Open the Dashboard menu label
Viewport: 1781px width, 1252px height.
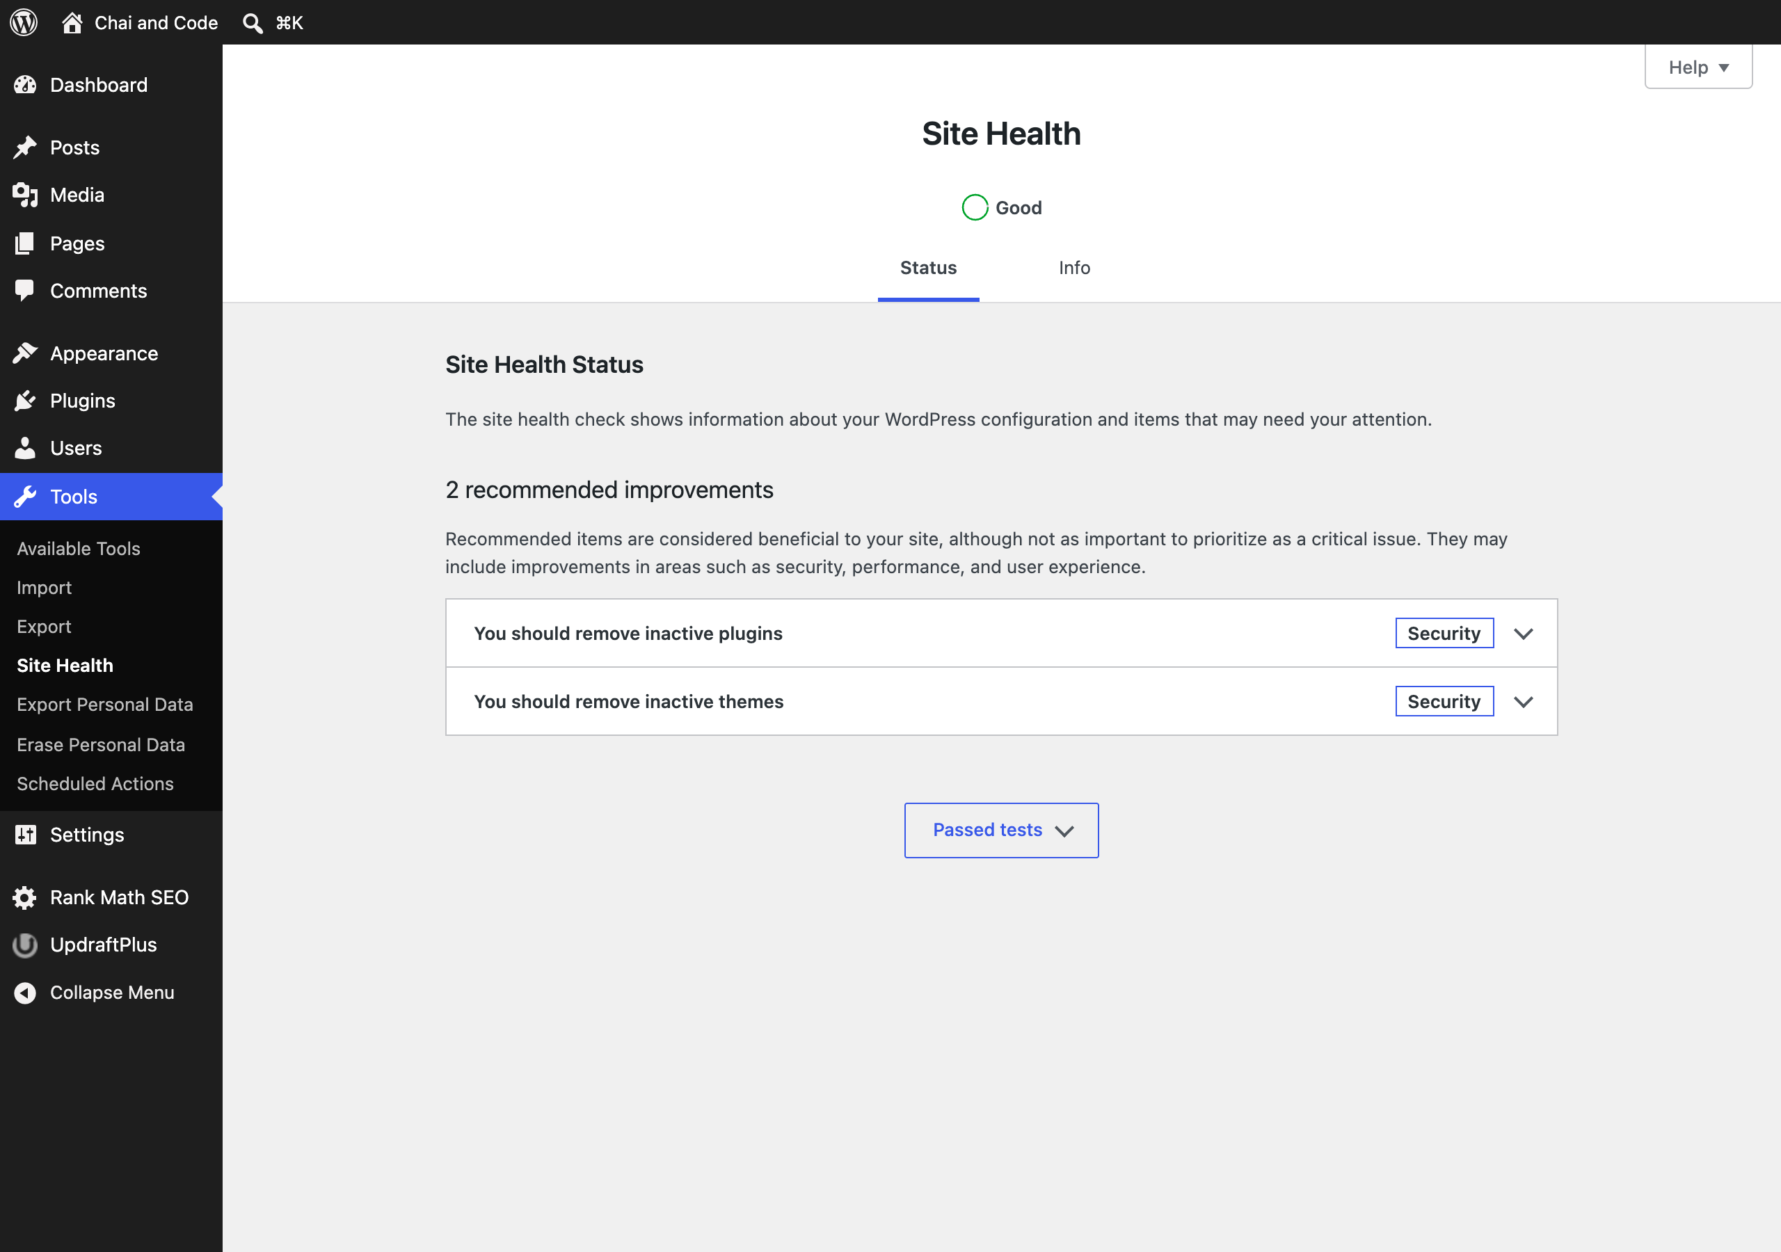[99, 85]
